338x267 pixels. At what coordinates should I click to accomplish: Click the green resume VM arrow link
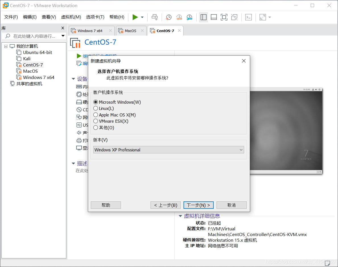click(x=79, y=56)
